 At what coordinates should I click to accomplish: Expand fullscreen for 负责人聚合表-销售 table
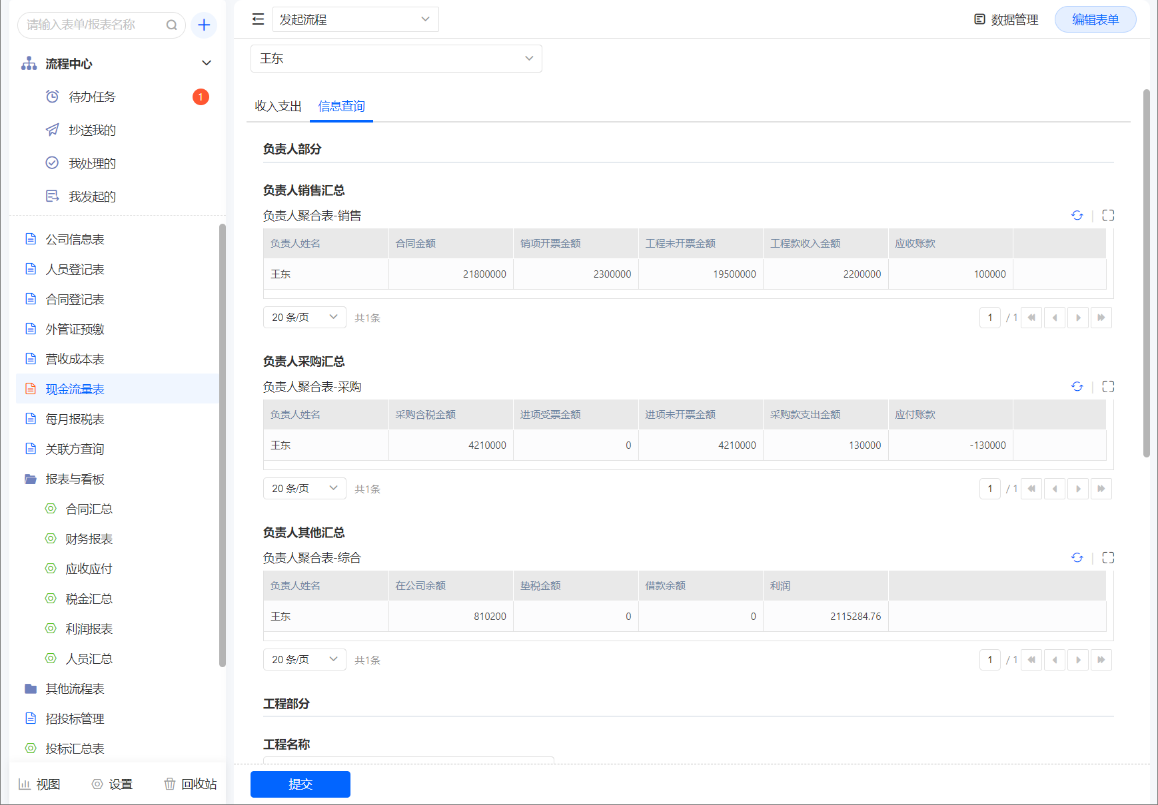(1108, 215)
